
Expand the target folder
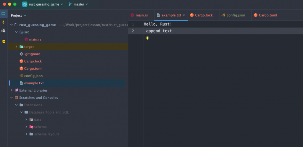point(17,47)
